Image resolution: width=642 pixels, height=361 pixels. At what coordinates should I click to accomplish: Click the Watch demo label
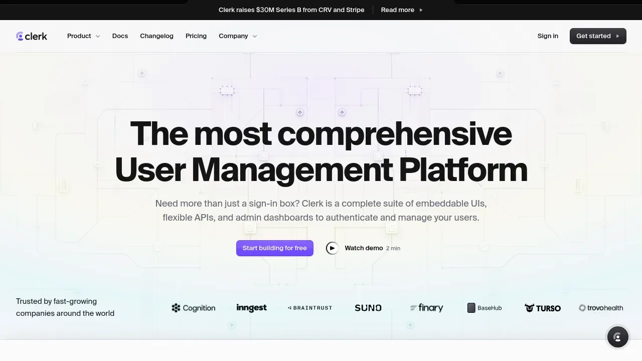pos(364,248)
